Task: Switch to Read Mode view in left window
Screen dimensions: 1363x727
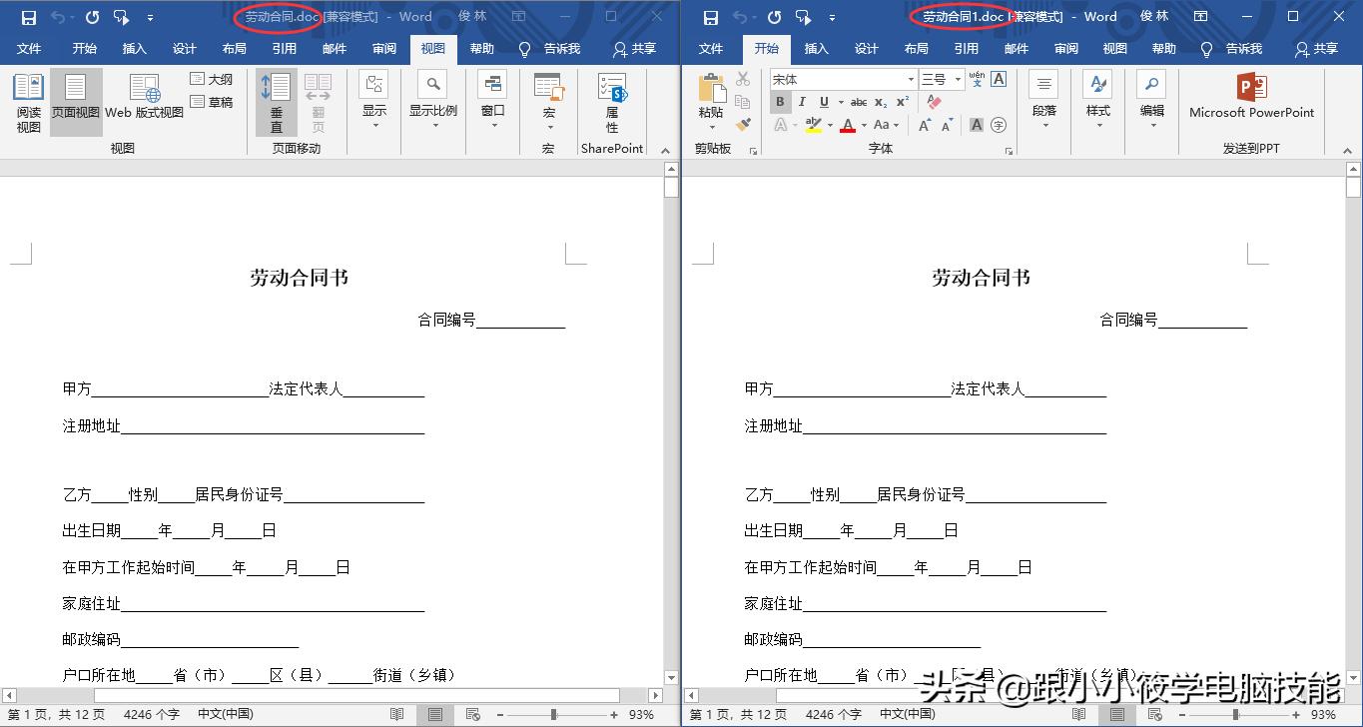Action: [28, 100]
